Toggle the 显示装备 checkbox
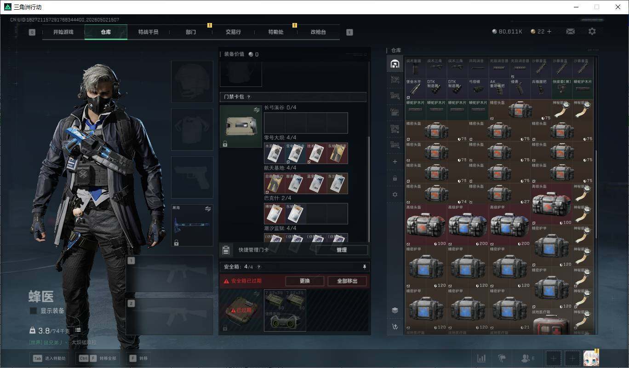Screen dimensions: 629x368 click(33, 310)
